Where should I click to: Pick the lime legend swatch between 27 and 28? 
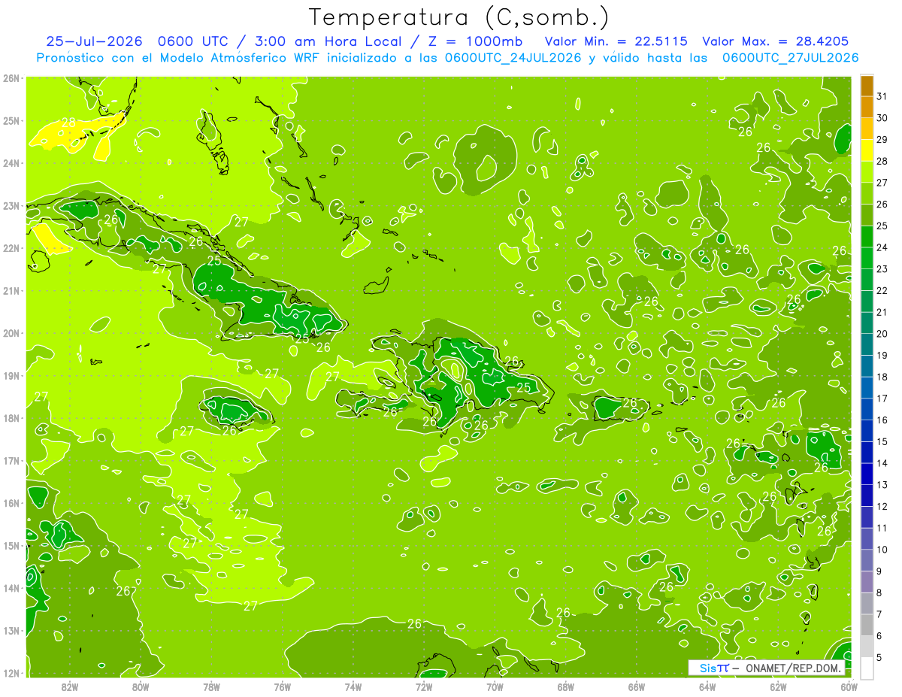tap(867, 171)
